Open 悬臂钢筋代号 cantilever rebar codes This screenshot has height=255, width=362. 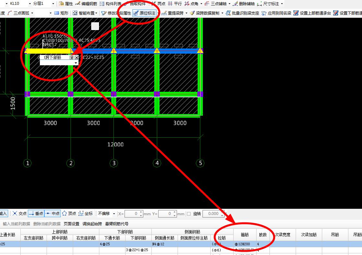click(x=116, y=224)
